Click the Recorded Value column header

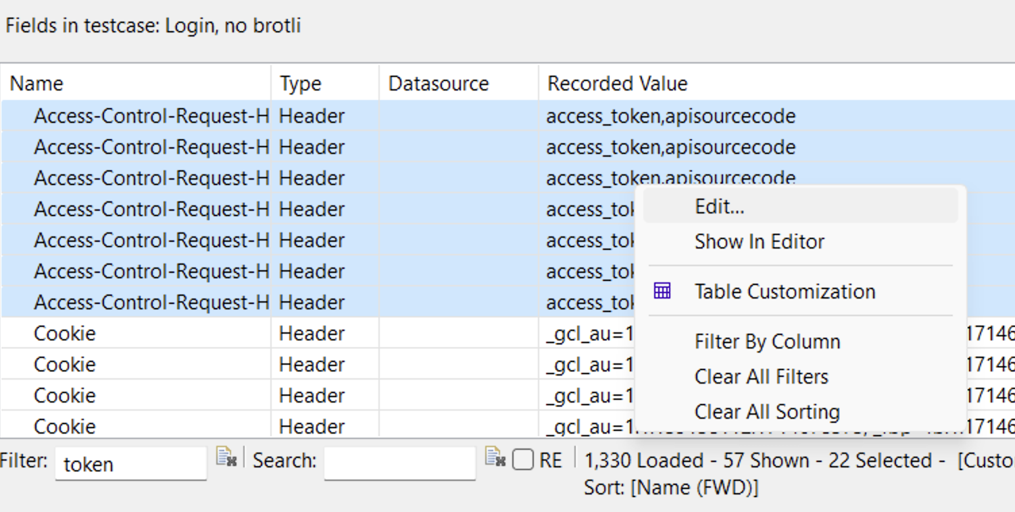[x=777, y=83]
